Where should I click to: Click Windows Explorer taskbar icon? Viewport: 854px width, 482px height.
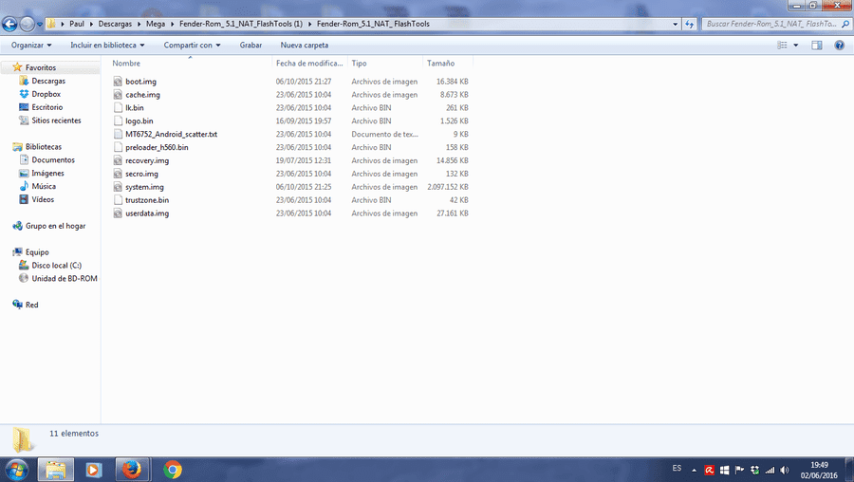pos(56,470)
